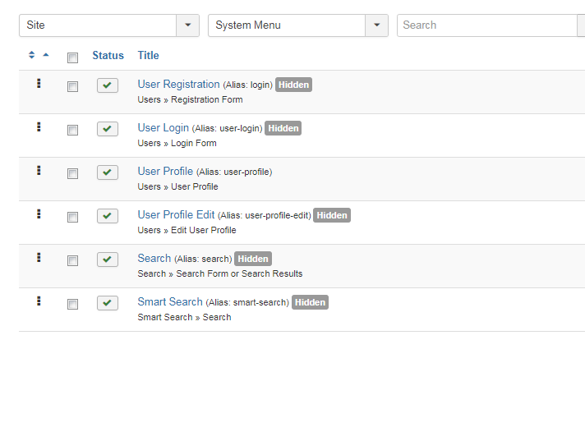Click the ordering sort arrows icon in header
The width and height of the screenshot is (585, 441).
(32, 55)
